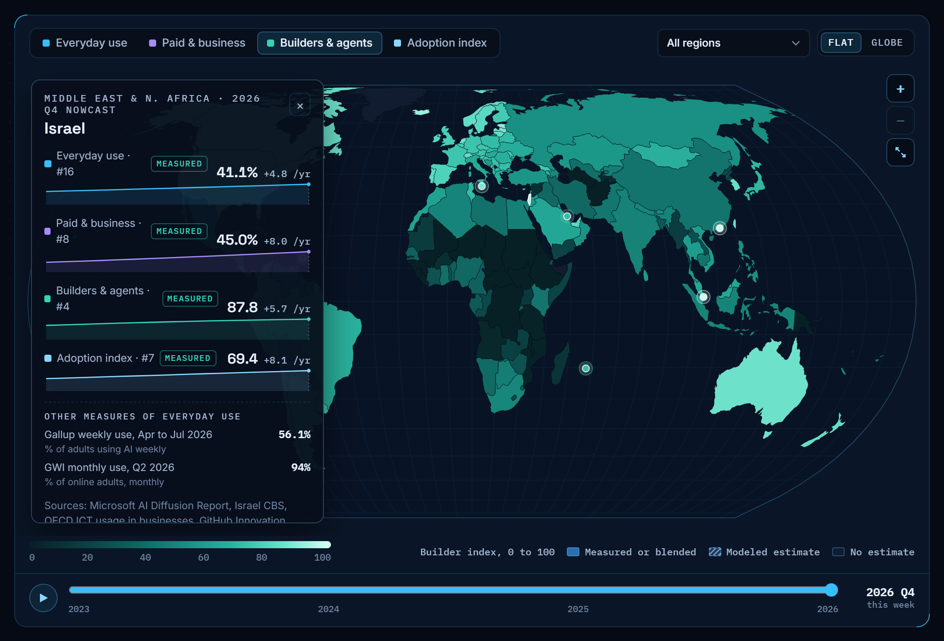Select the Everyday use tab
944x641 pixels.
tap(85, 43)
